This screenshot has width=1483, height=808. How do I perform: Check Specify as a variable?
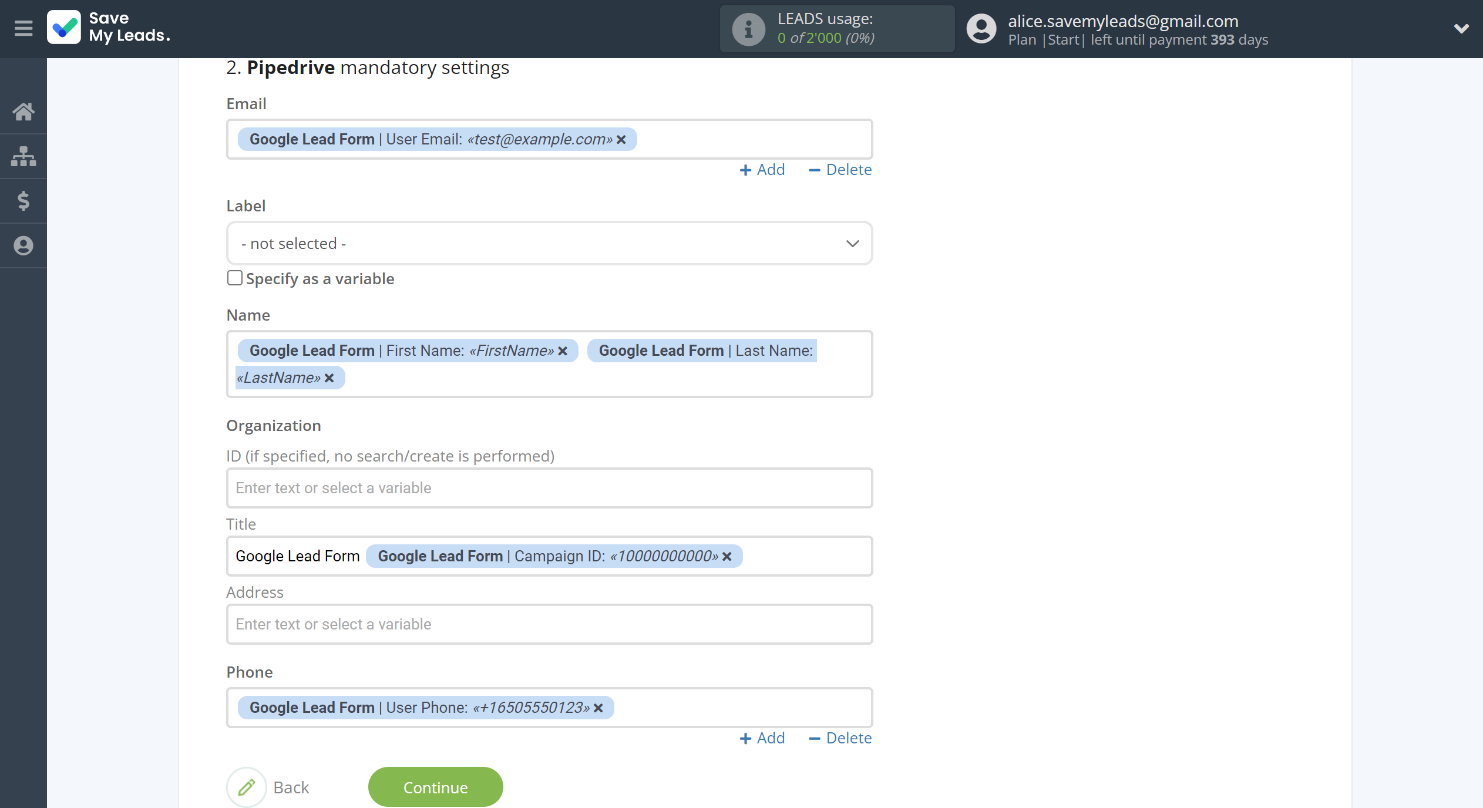click(235, 278)
